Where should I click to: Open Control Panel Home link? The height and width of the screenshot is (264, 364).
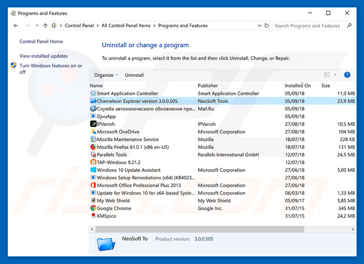pyautogui.click(x=41, y=41)
